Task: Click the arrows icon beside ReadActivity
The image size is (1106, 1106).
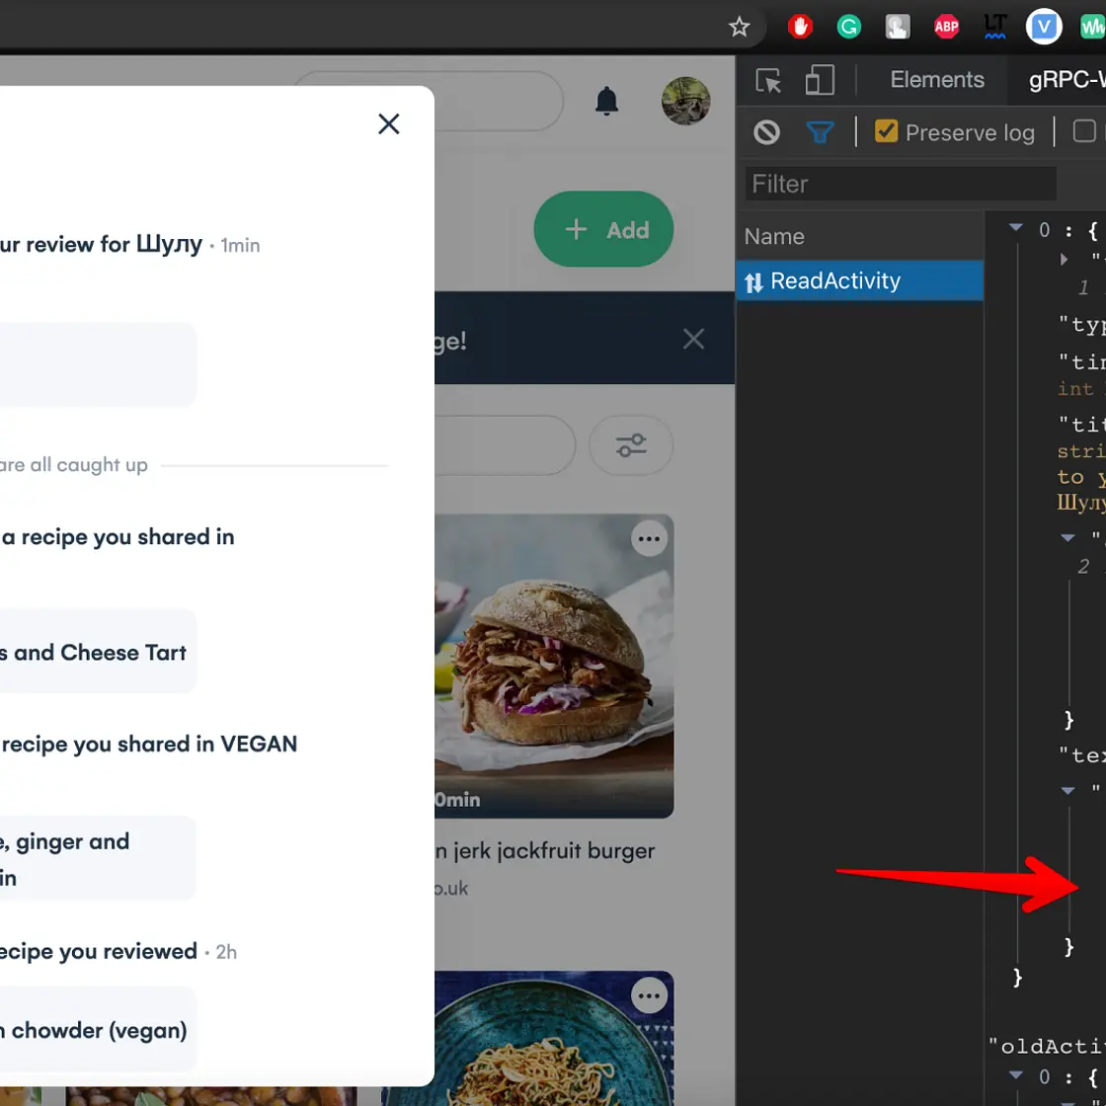Action: tap(753, 282)
